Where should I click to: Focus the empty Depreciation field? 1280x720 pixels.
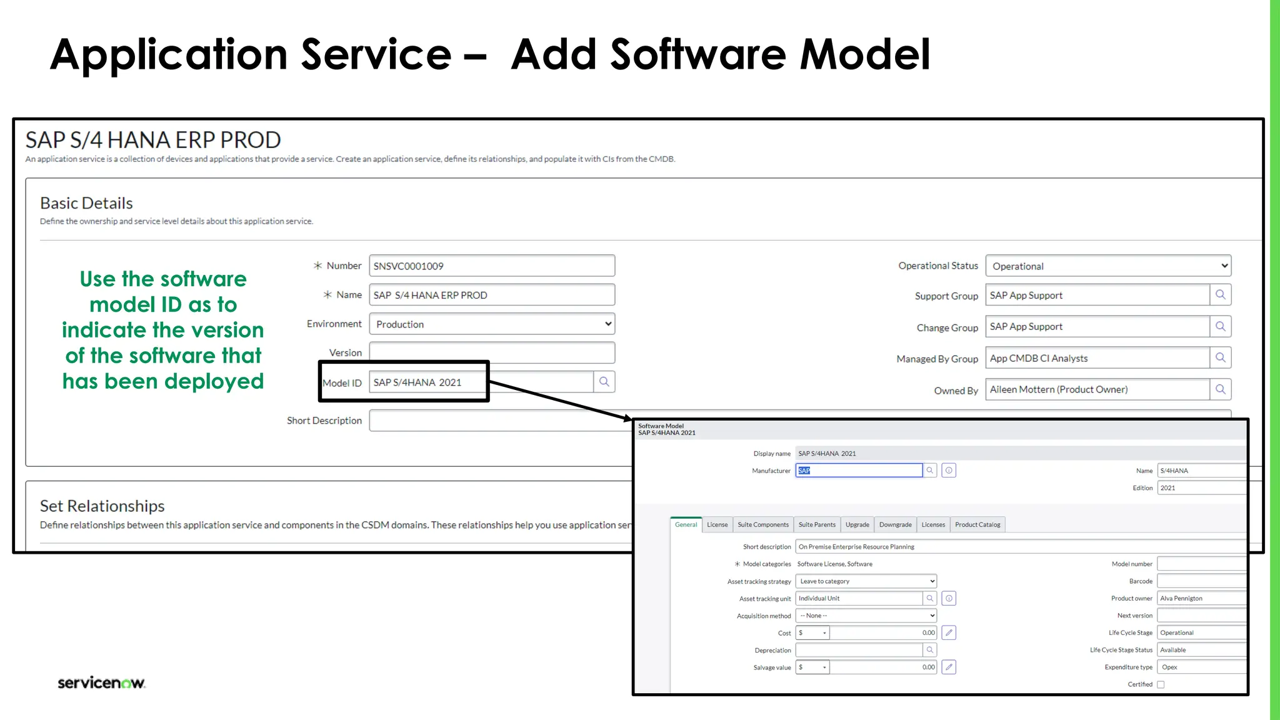pyautogui.click(x=859, y=650)
